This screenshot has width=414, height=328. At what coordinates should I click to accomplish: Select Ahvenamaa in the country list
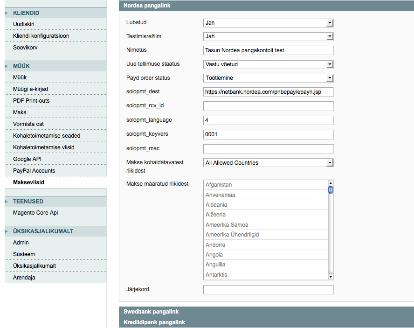[266, 195]
